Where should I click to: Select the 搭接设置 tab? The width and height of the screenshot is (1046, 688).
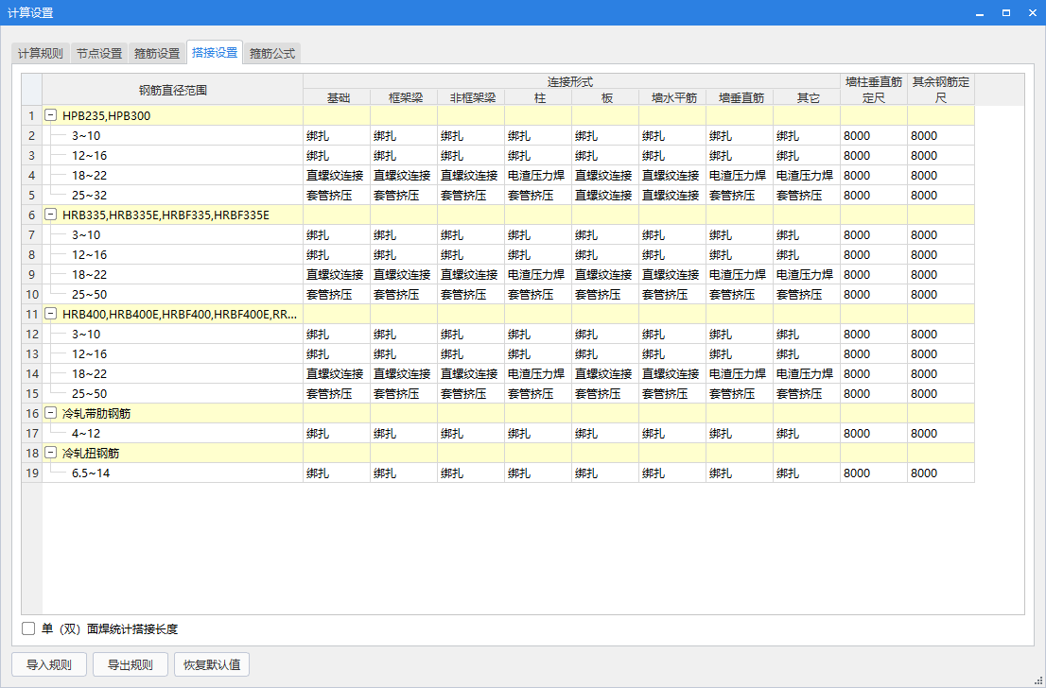(215, 53)
